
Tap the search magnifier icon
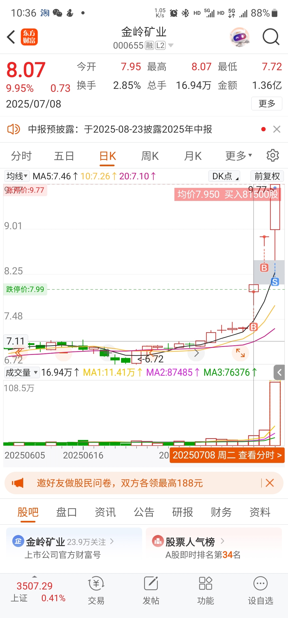click(271, 37)
